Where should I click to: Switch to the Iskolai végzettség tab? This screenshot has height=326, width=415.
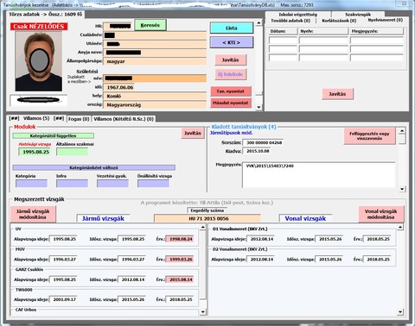point(298,15)
